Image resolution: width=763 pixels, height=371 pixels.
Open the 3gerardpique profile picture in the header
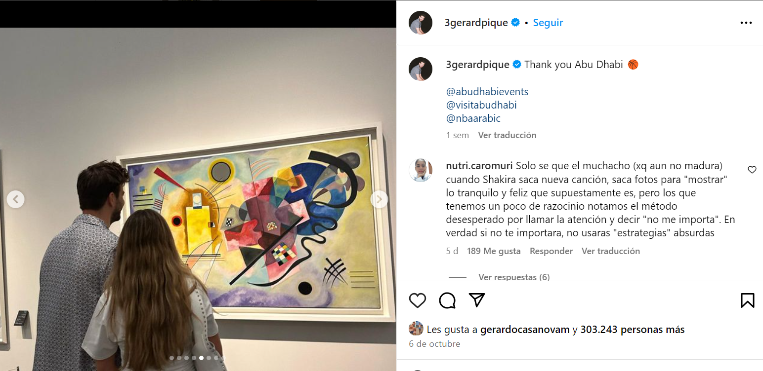421,23
